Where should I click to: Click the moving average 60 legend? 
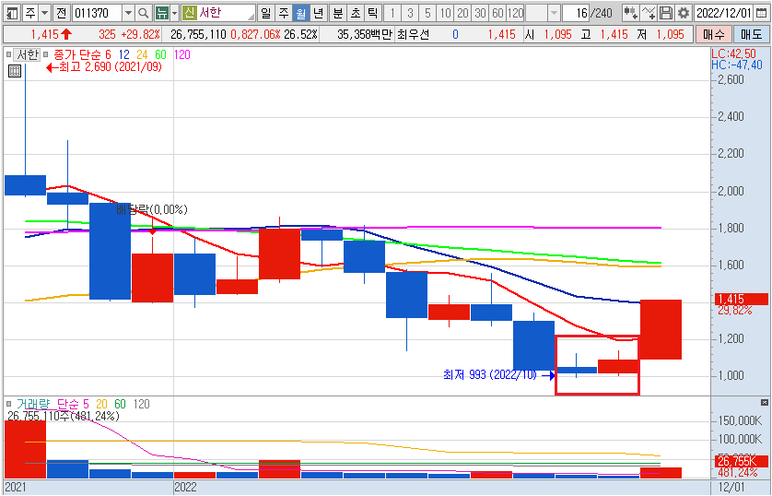pos(160,54)
